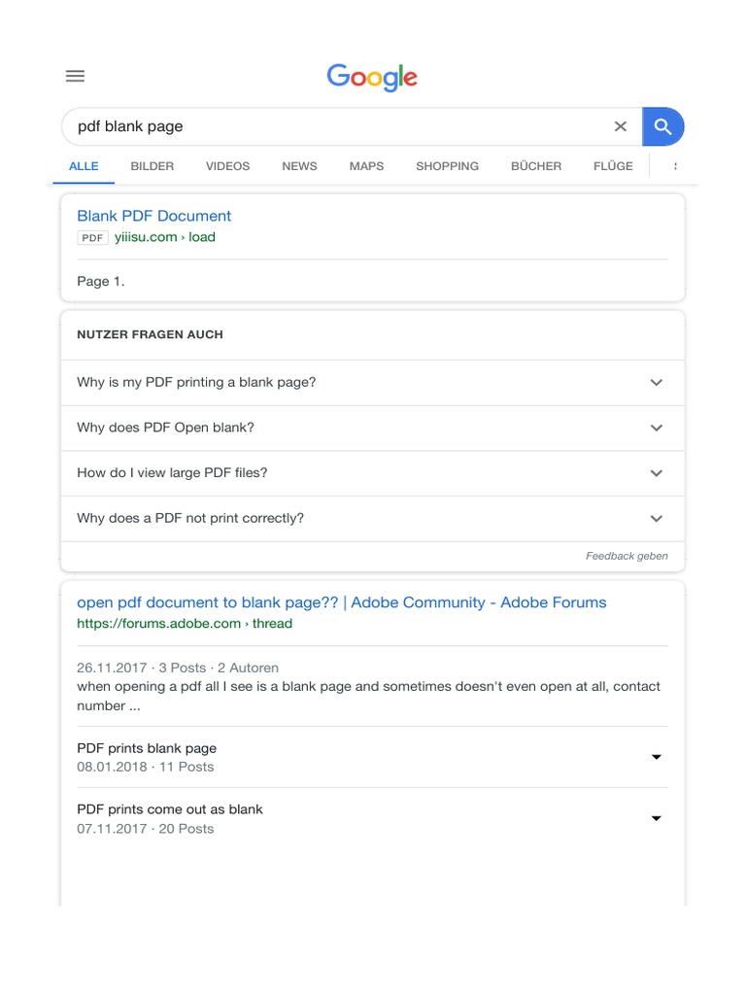Clear the search field with X icon
Screen dimensions: 746x995
(621, 126)
